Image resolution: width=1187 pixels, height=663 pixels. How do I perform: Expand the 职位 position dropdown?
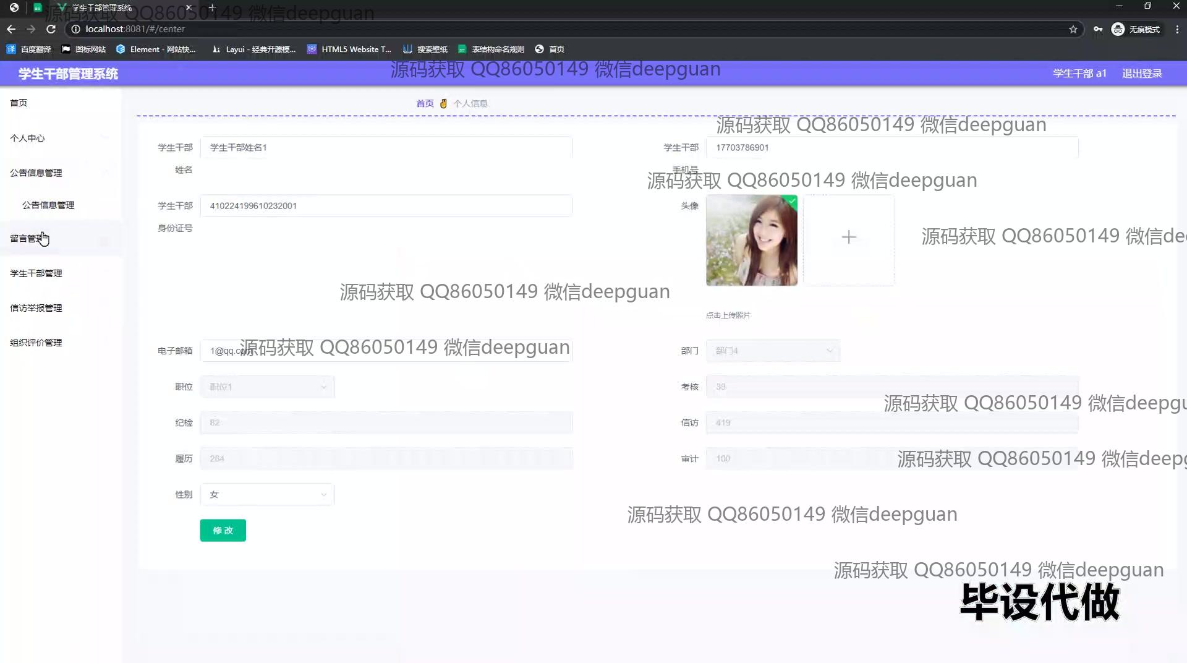point(267,387)
